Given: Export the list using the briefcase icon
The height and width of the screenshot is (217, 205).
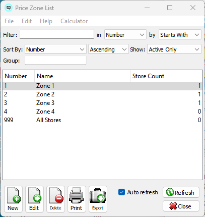Looking at the screenshot, I should point(98,199).
